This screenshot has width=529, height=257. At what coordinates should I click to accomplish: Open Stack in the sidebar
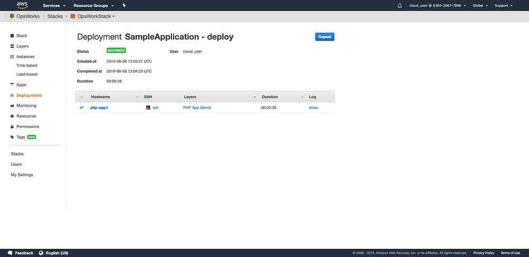point(22,35)
